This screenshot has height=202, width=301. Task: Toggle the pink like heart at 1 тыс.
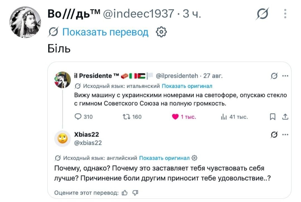(175, 117)
